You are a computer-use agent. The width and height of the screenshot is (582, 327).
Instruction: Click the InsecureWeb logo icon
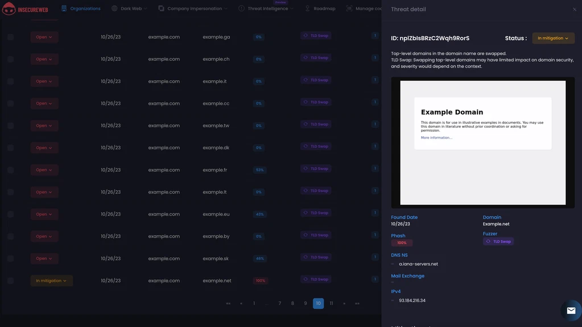pos(9,9)
